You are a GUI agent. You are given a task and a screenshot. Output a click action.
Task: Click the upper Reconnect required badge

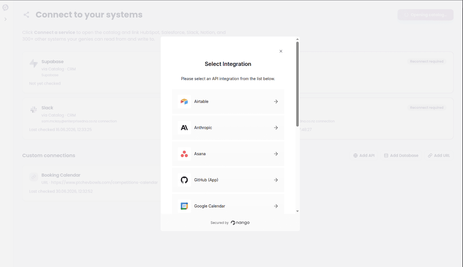(427, 61)
